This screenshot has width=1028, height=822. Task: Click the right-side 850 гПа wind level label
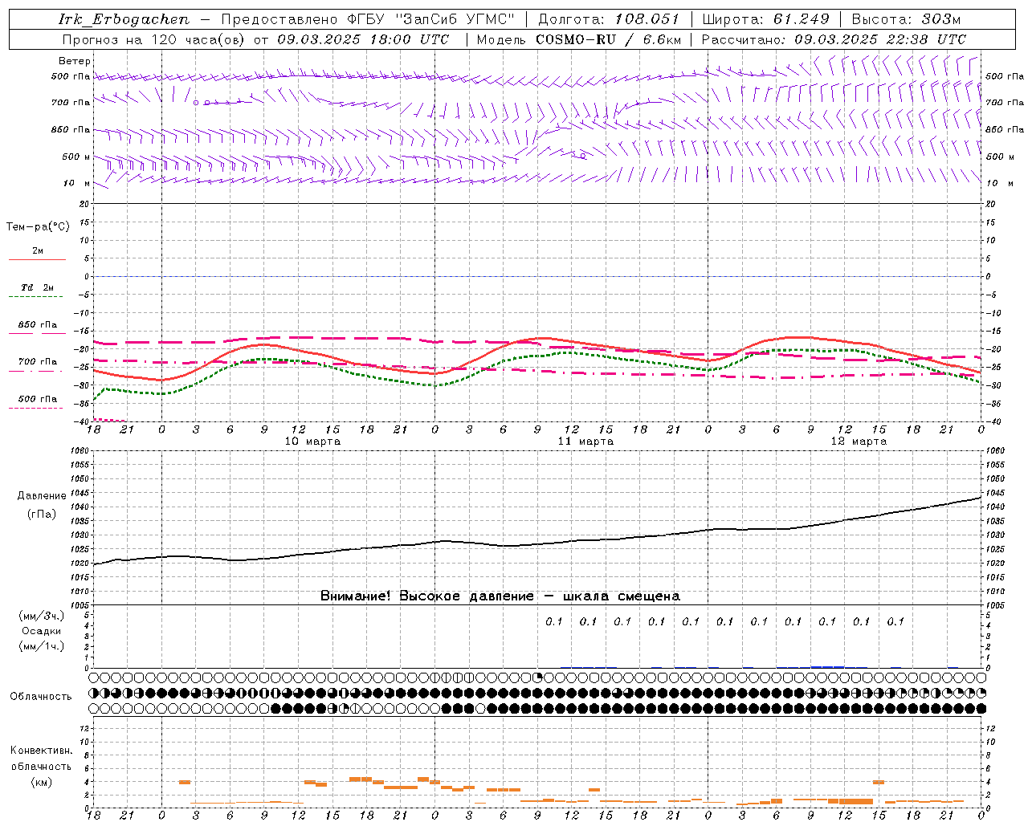(1005, 129)
